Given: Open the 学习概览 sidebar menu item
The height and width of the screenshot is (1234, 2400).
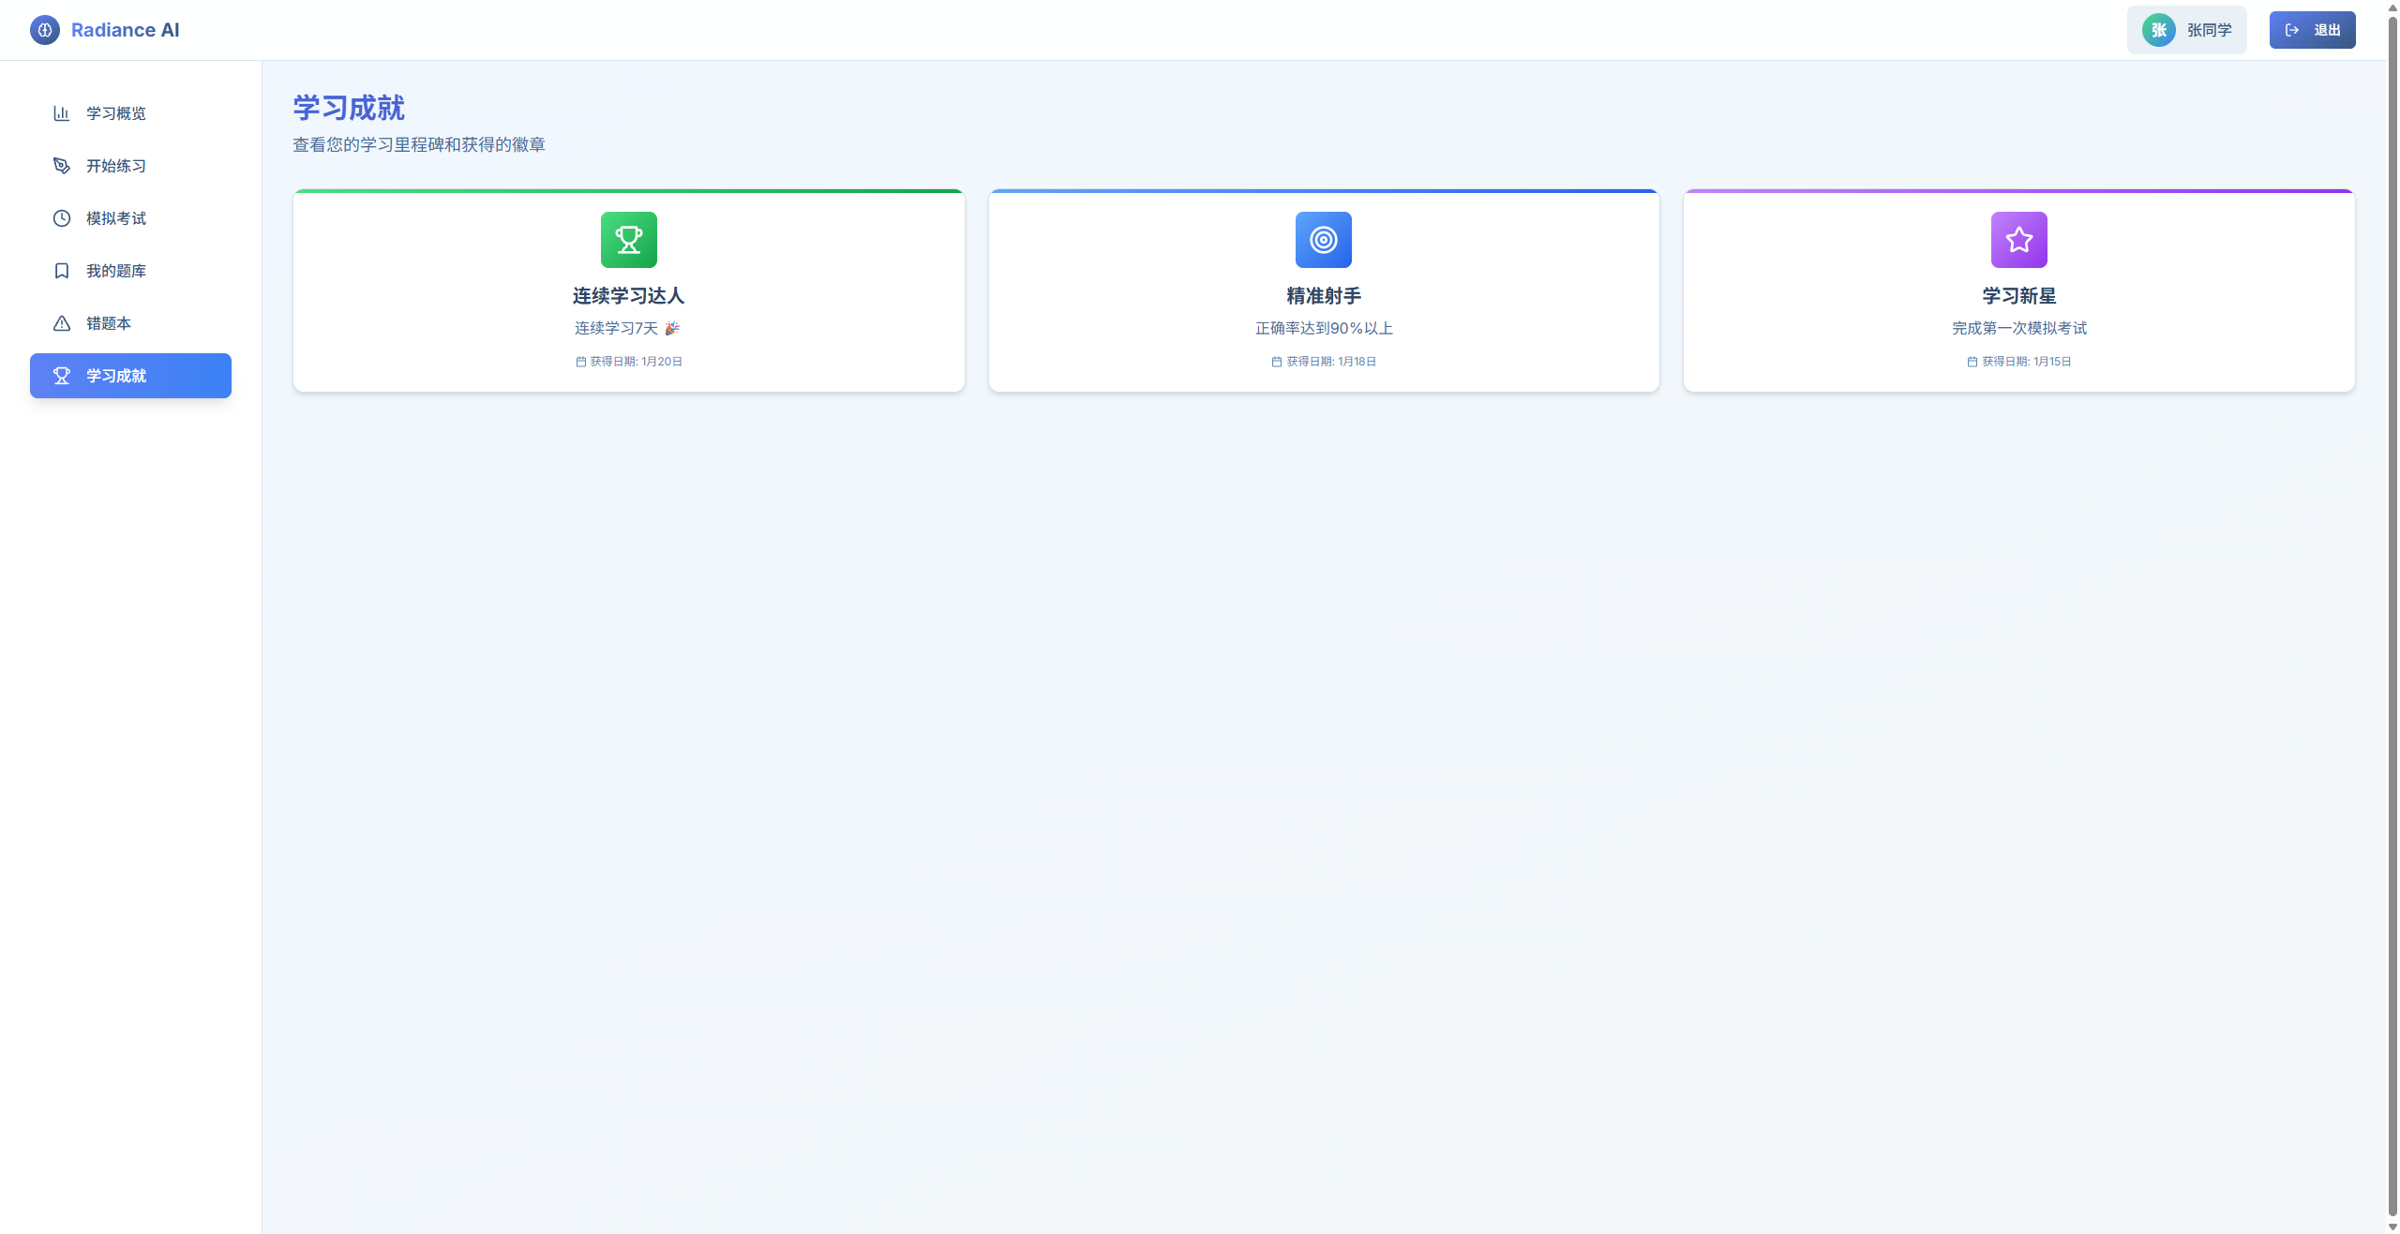Looking at the screenshot, I should pos(115,113).
